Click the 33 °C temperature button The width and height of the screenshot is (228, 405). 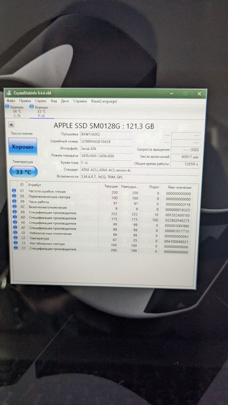coord(23,172)
